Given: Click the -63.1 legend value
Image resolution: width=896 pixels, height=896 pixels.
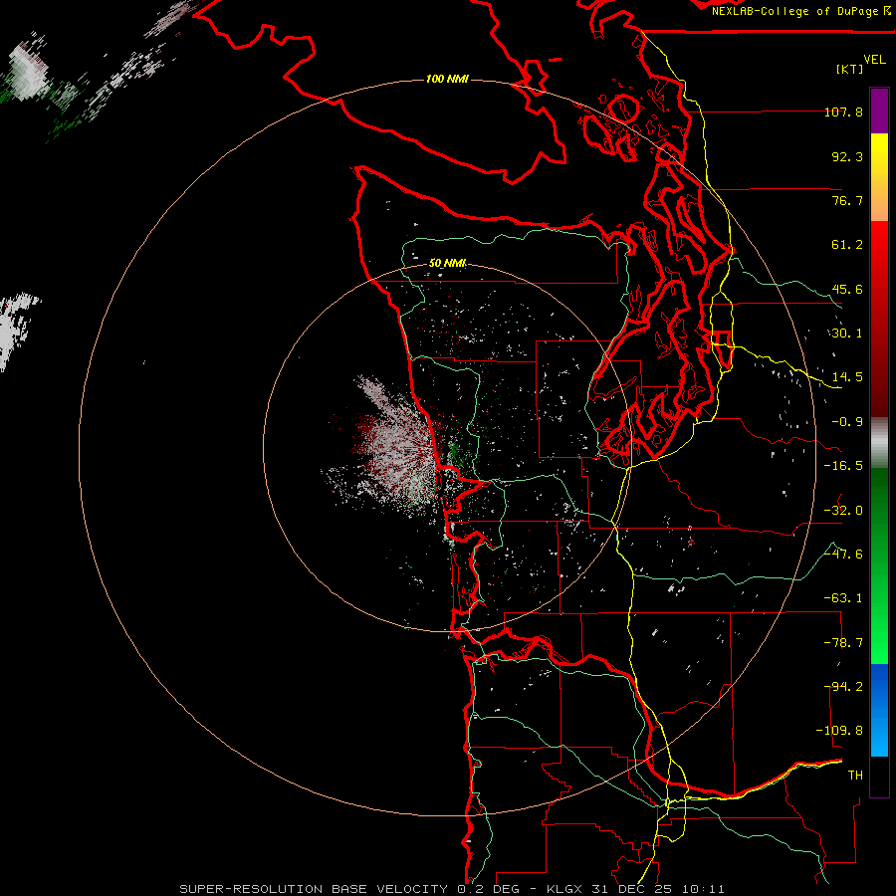Looking at the screenshot, I should pyautogui.click(x=843, y=598).
